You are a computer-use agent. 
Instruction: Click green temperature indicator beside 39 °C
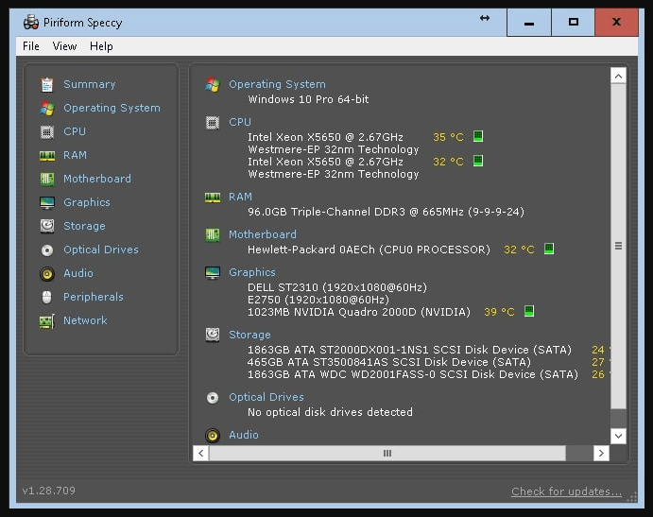(x=529, y=311)
